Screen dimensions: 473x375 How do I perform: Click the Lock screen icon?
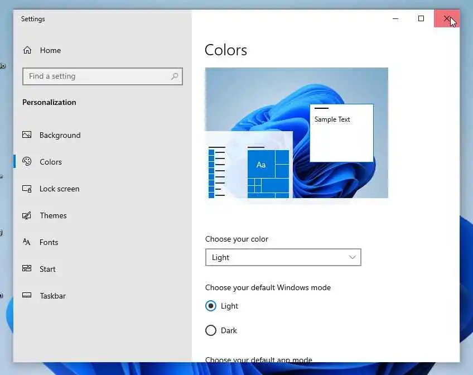(27, 189)
